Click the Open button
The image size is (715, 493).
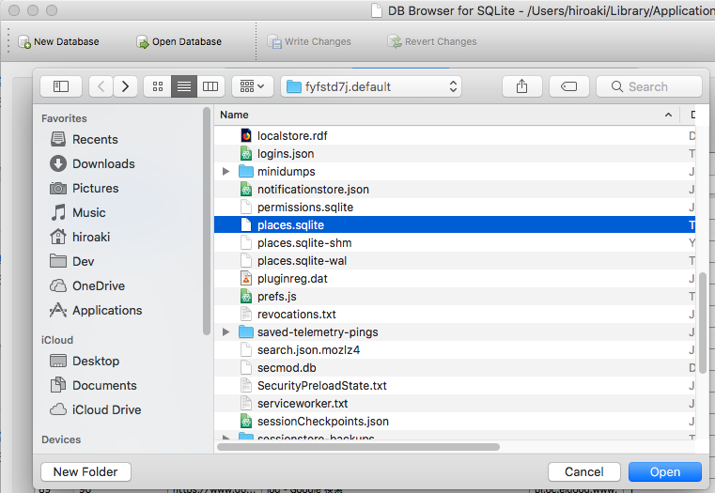tap(665, 472)
